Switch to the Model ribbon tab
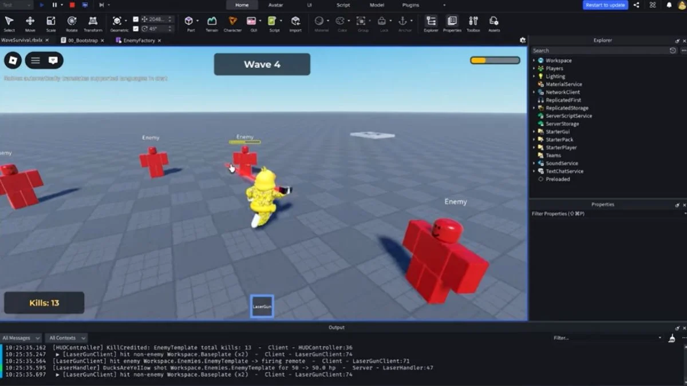 377,5
